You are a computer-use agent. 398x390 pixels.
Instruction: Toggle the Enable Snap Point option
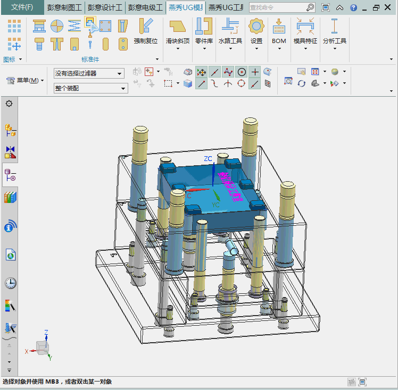pos(202,72)
